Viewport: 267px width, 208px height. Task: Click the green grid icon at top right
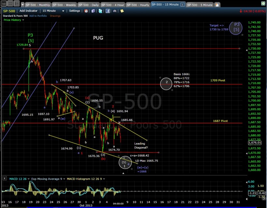coord(263,4)
